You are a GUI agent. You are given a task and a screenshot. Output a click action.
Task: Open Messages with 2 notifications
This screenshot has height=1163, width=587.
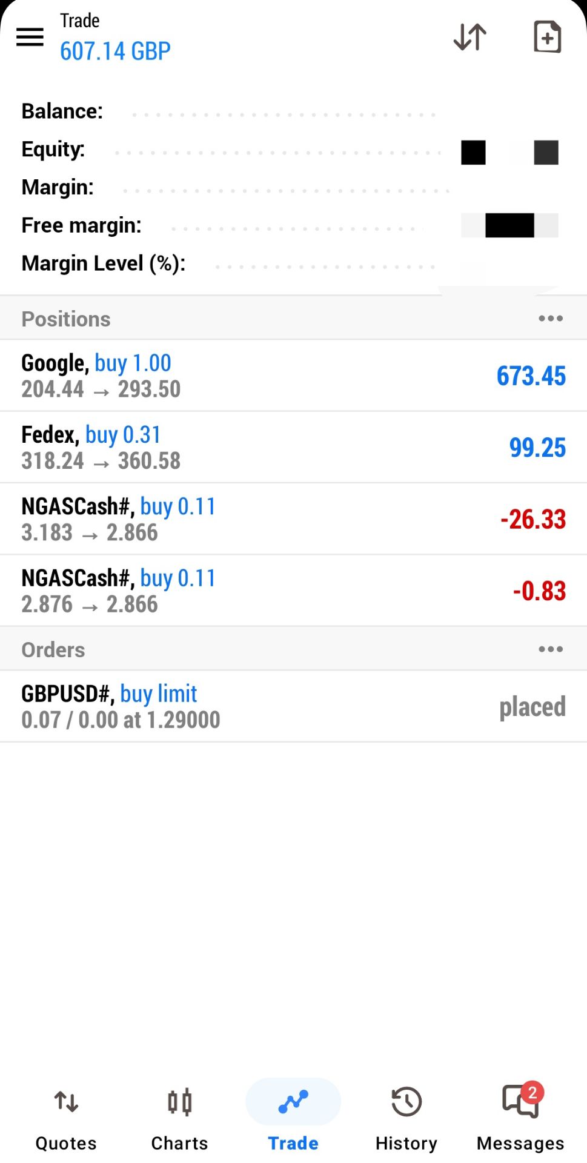[520, 1102]
